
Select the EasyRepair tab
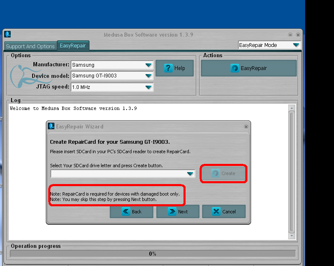pyautogui.click(x=73, y=46)
